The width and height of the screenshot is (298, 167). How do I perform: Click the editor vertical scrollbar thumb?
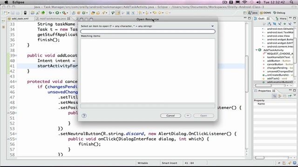pyautogui.click(x=246, y=74)
